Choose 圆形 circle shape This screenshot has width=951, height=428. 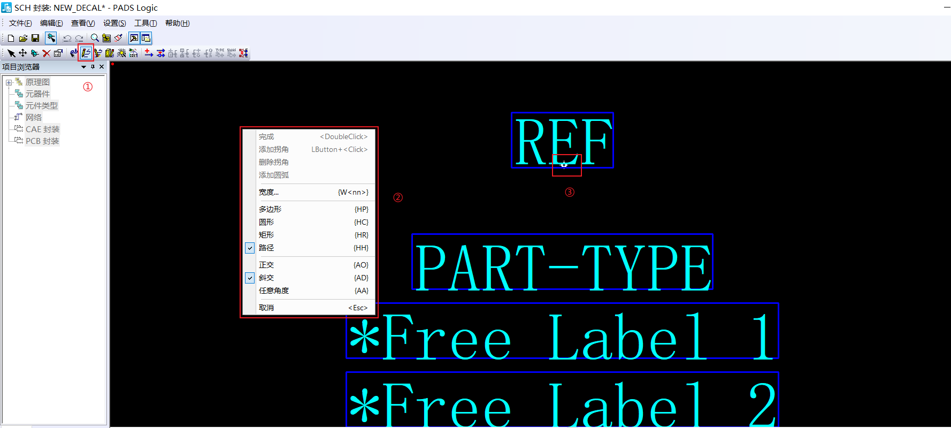(309, 222)
